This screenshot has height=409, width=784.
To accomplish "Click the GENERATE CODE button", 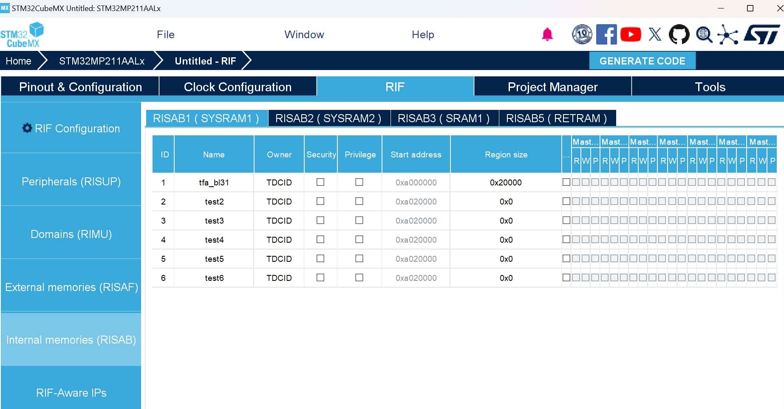I will click(642, 61).
